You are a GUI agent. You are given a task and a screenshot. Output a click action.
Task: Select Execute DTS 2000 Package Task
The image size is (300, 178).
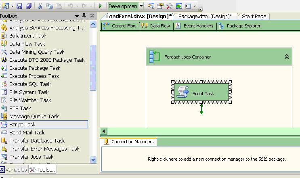pos(44,60)
